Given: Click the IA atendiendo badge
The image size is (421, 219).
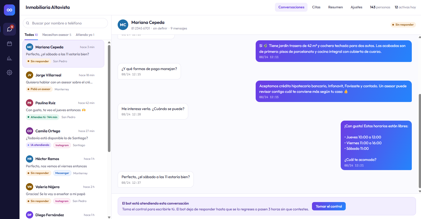Looking at the screenshot, I should (38, 145).
